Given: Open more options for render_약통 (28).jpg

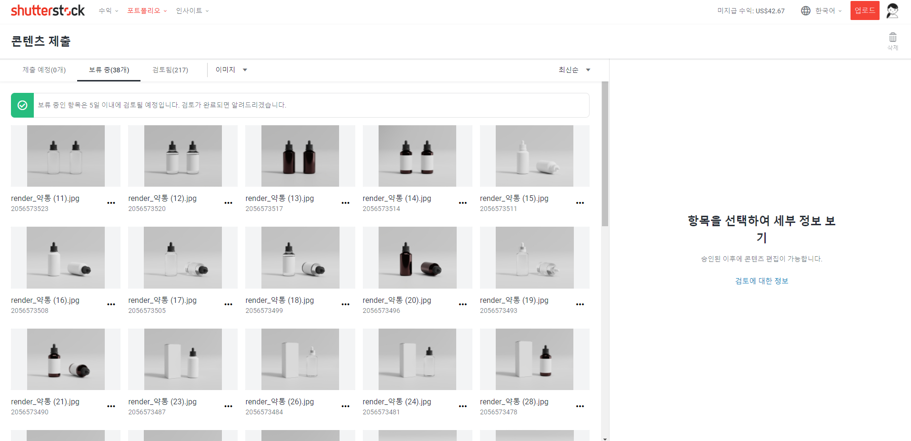Looking at the screenshot, I should [x=580, y=406].
